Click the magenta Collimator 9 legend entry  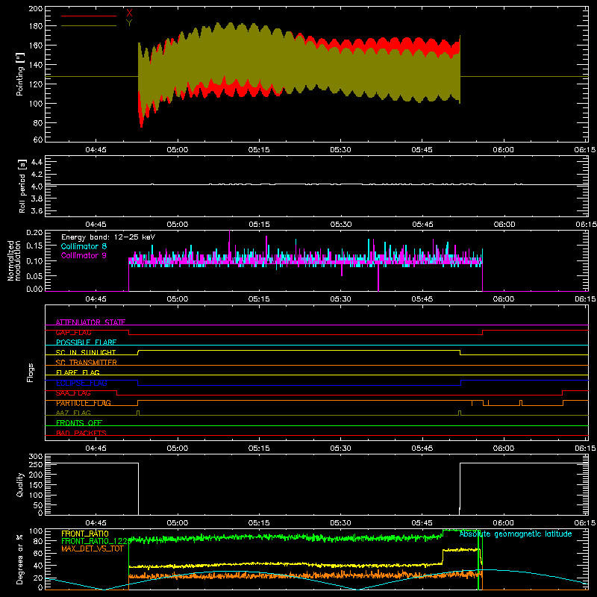coord(84,255)
